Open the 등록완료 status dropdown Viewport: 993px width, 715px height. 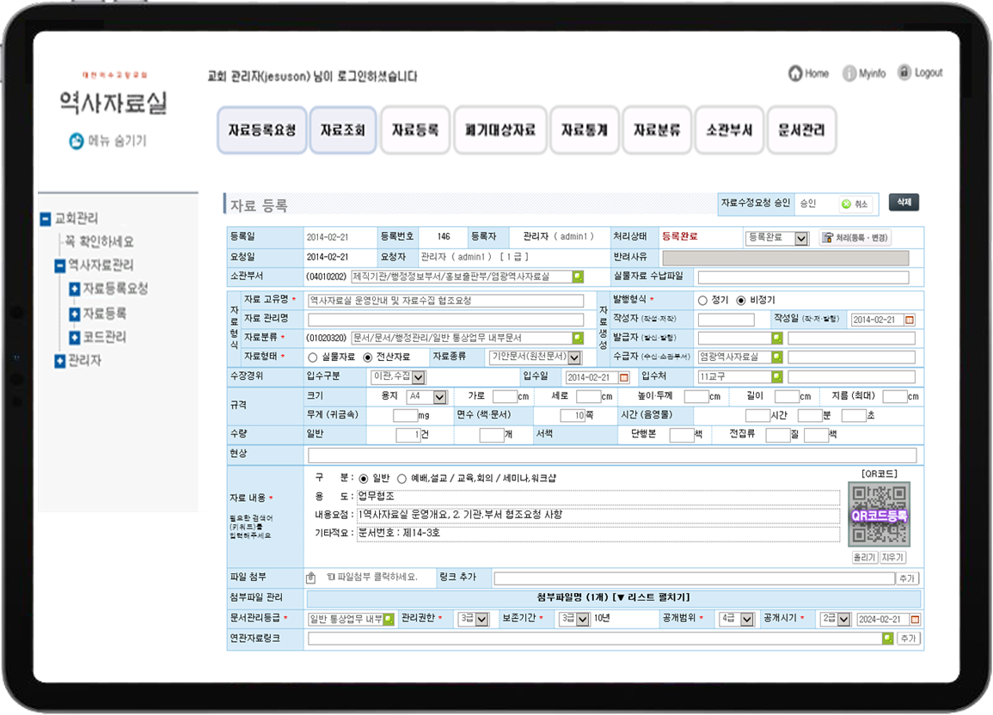[x=776, y=238]
